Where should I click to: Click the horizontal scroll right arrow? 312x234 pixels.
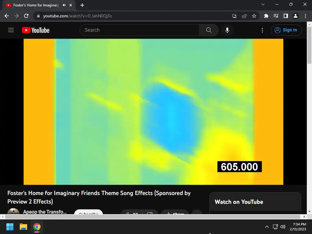[x=304, y=217]
